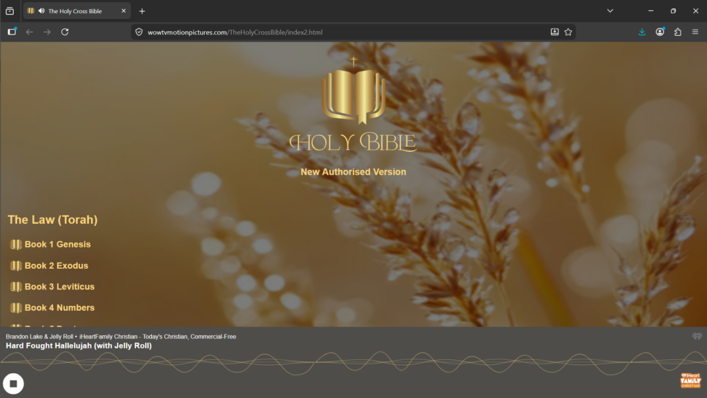Image resolution: width=707 pixels, height=398 pixels.
Task: Toggle the sidebar button left of back arrow
Action: click(12, 32)
